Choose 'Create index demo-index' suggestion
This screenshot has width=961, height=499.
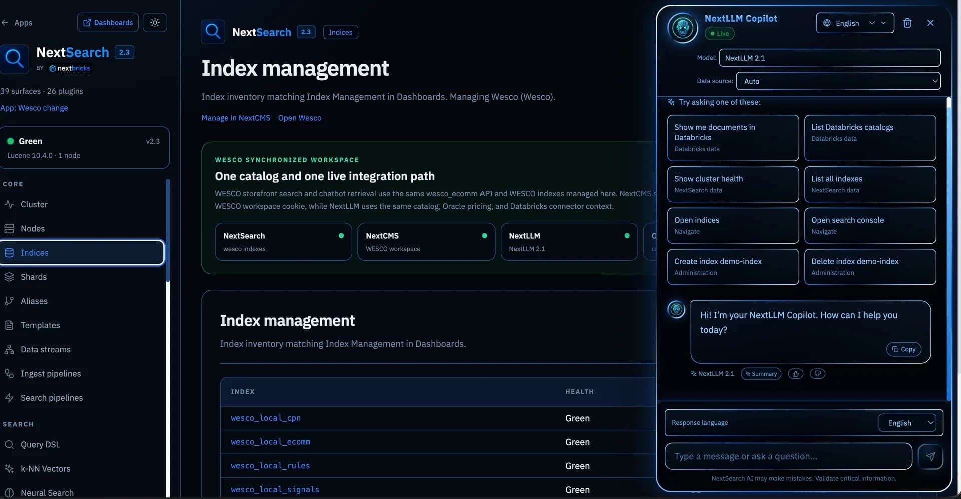click(733, 267)
